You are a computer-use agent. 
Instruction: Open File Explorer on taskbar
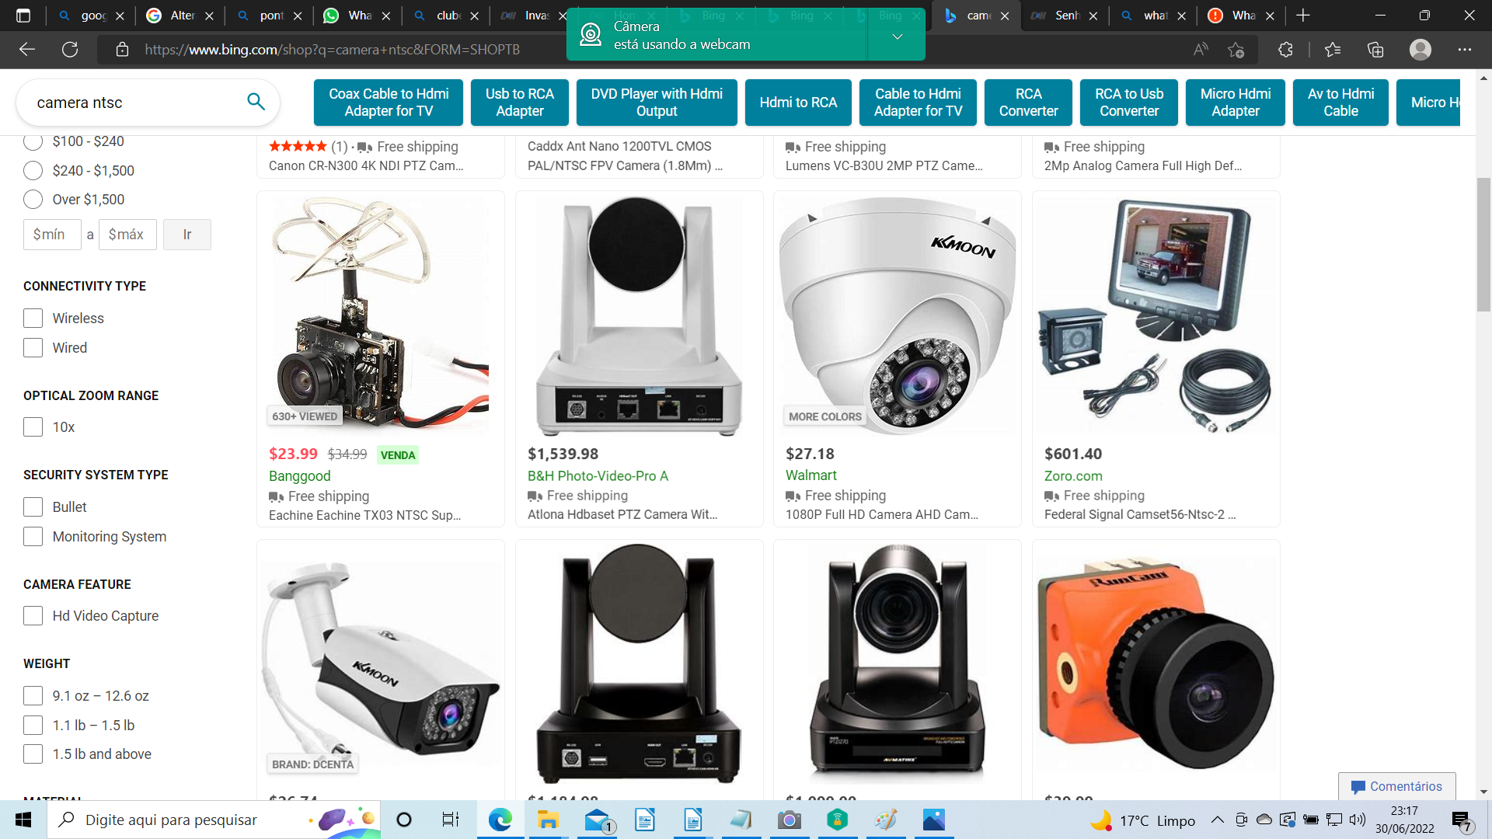point(548,820)
